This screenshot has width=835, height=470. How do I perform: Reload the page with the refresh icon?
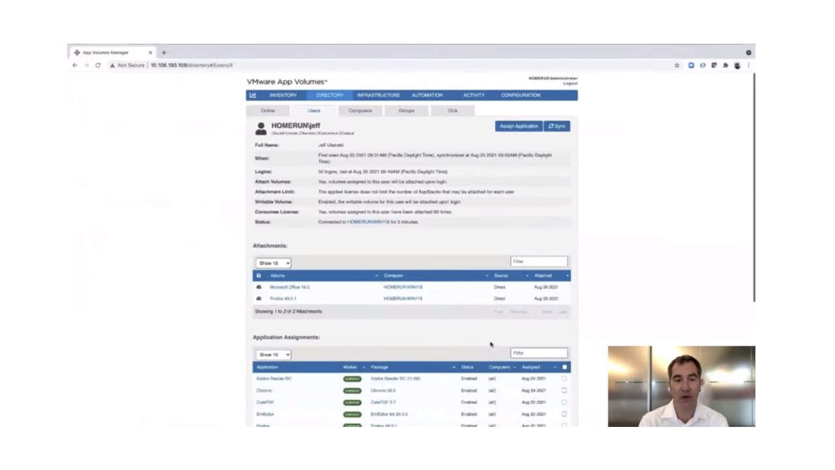pos(98,65)
